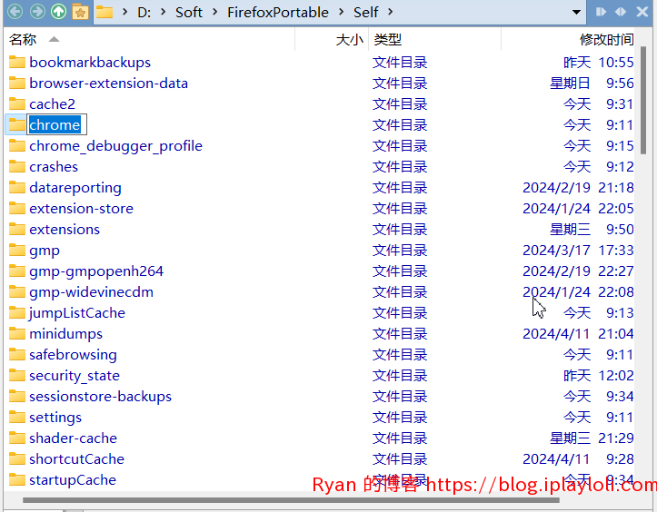
Task: Sort by the 修改时间 column header
Action: [x=568, y=40]
